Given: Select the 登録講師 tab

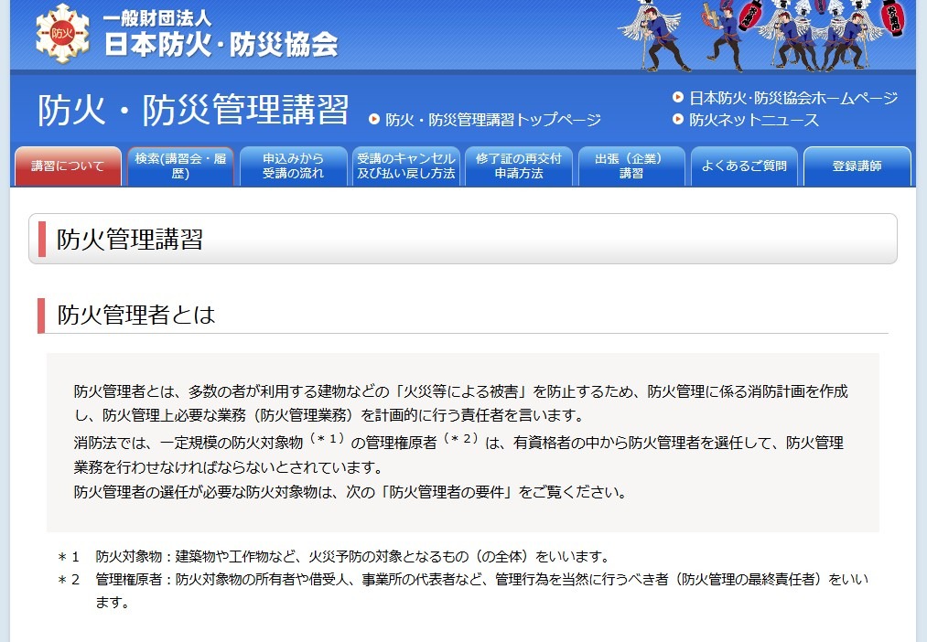Looking at the screenshot, I should 857,166.
